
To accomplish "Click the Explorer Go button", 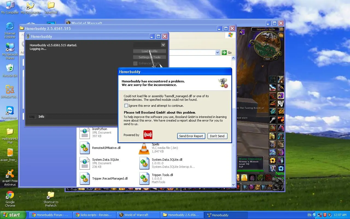I will 227,53.
